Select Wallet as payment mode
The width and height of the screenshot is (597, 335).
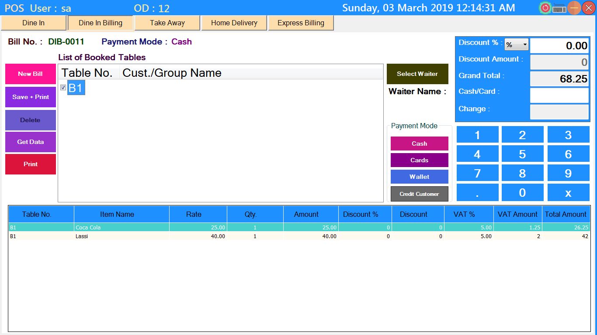[419, 177]
